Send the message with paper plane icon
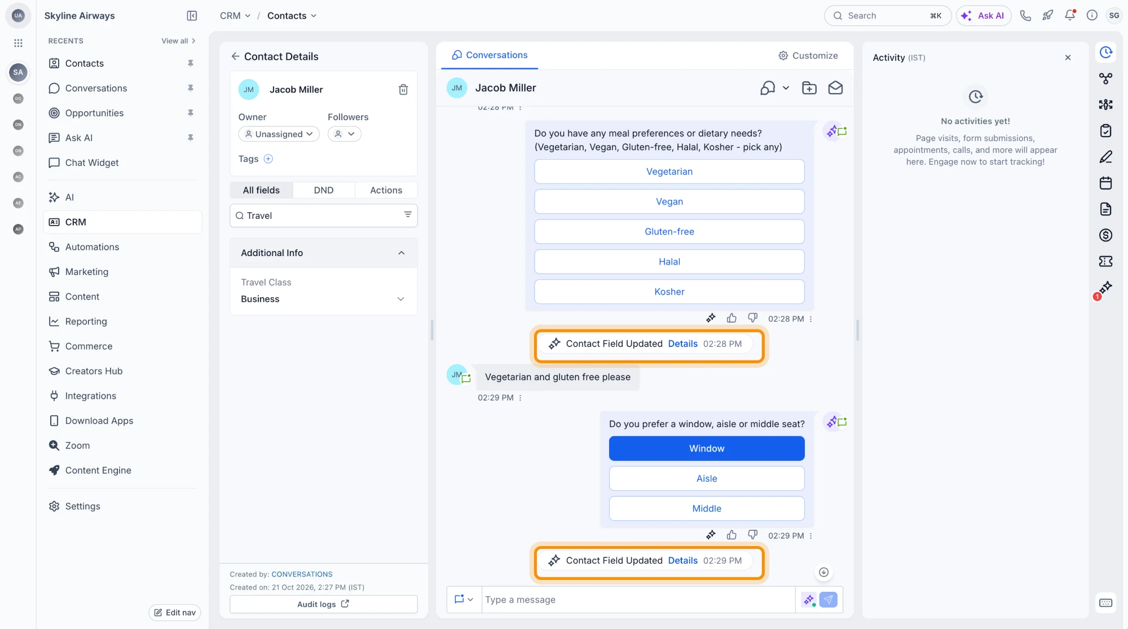The width and height of the screenshot is (1128, 629). coord(828,600)
